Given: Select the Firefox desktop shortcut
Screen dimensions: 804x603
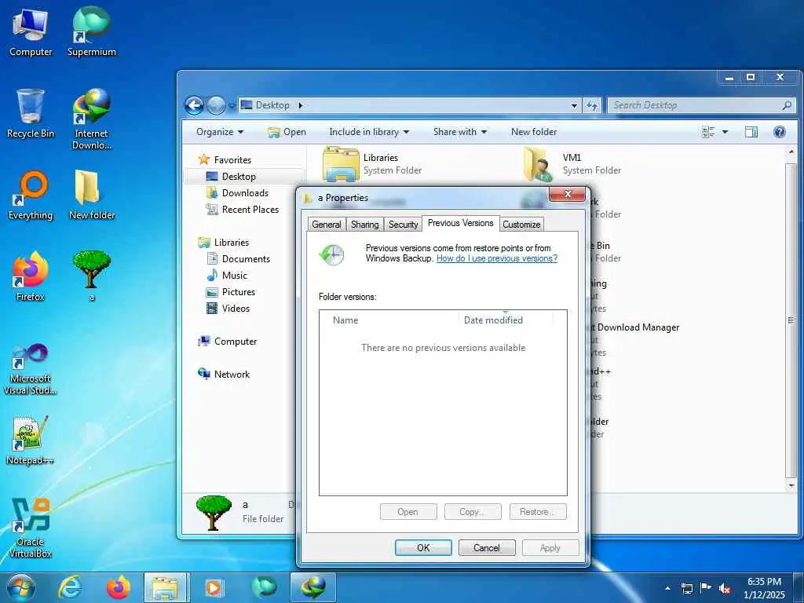Looking at the screenshot, I should 31,277.
